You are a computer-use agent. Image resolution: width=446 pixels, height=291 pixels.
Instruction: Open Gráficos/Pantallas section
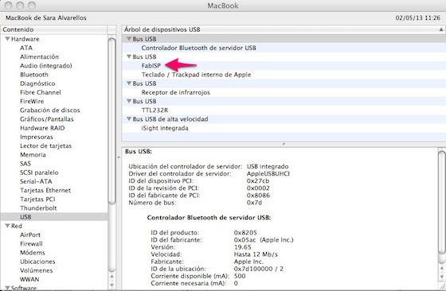[x=47, y=119]
